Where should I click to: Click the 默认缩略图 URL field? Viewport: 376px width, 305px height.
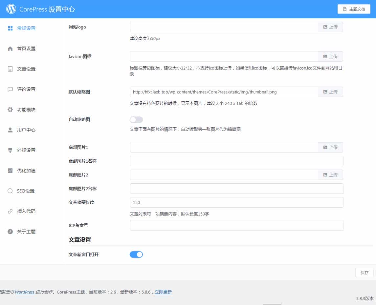(224, 92)
